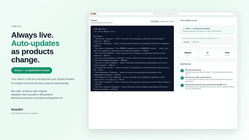Click the green window dot
This screenshot has height=140, width=249.
pyautogui.click(x=95, y=14)
